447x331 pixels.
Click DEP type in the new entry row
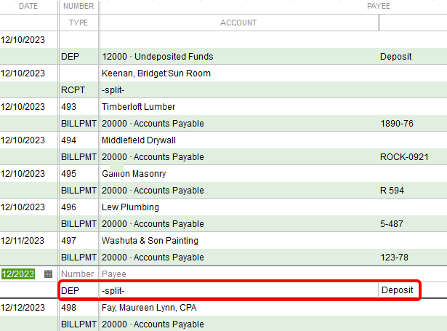pos(70,291)
